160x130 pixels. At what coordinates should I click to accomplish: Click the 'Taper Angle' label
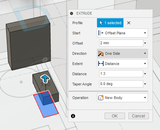pos(82,84)
